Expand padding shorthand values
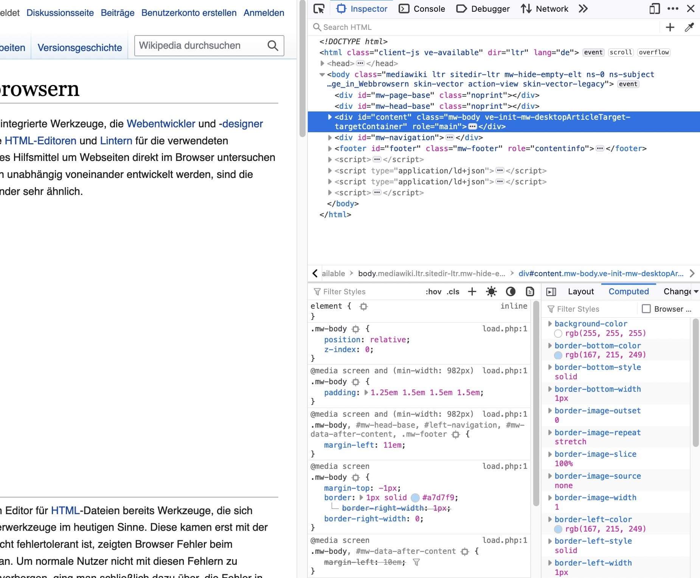Screen dimensions: 700x578 (x=366, y=393)
